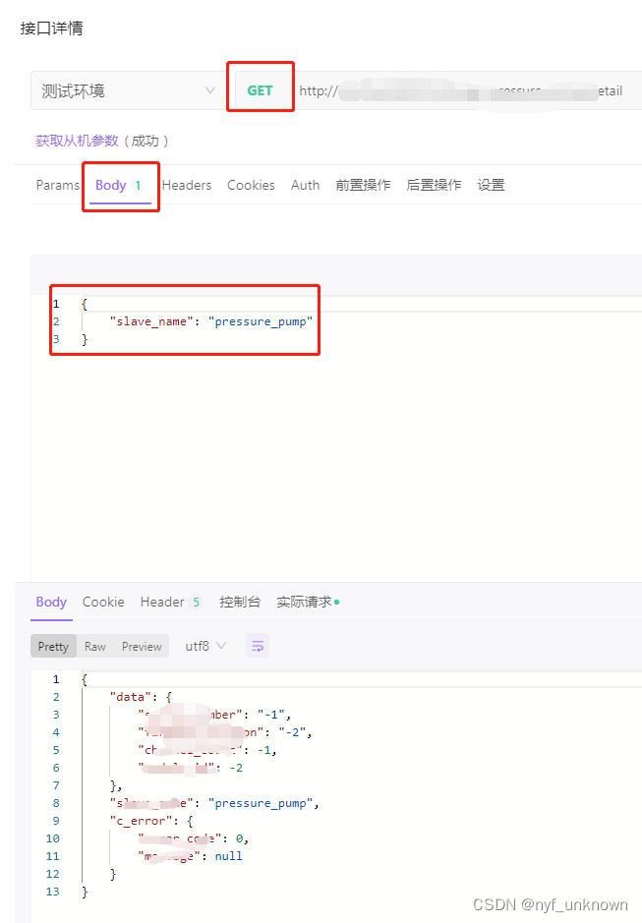This screenshot has height=923, width=642.
Task: Open the GET request method selector
Action: [260, 90]
